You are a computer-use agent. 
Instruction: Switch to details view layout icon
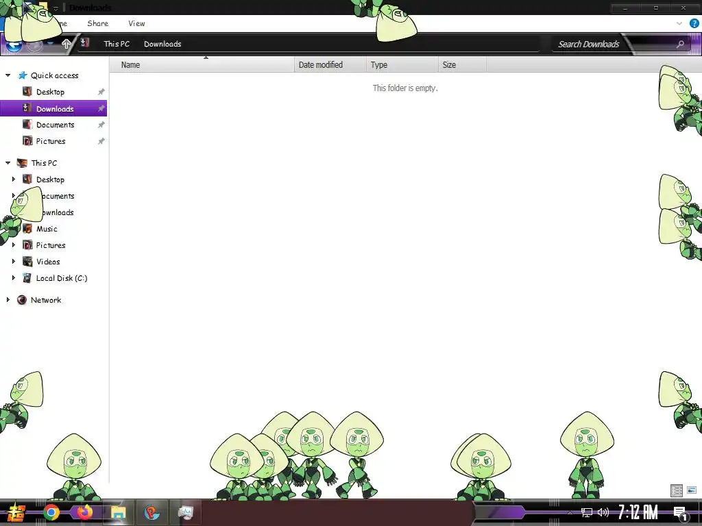[677, 490]
